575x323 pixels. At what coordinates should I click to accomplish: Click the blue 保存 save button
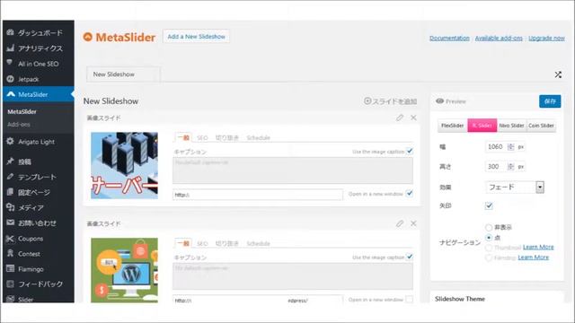coord(550,101)
